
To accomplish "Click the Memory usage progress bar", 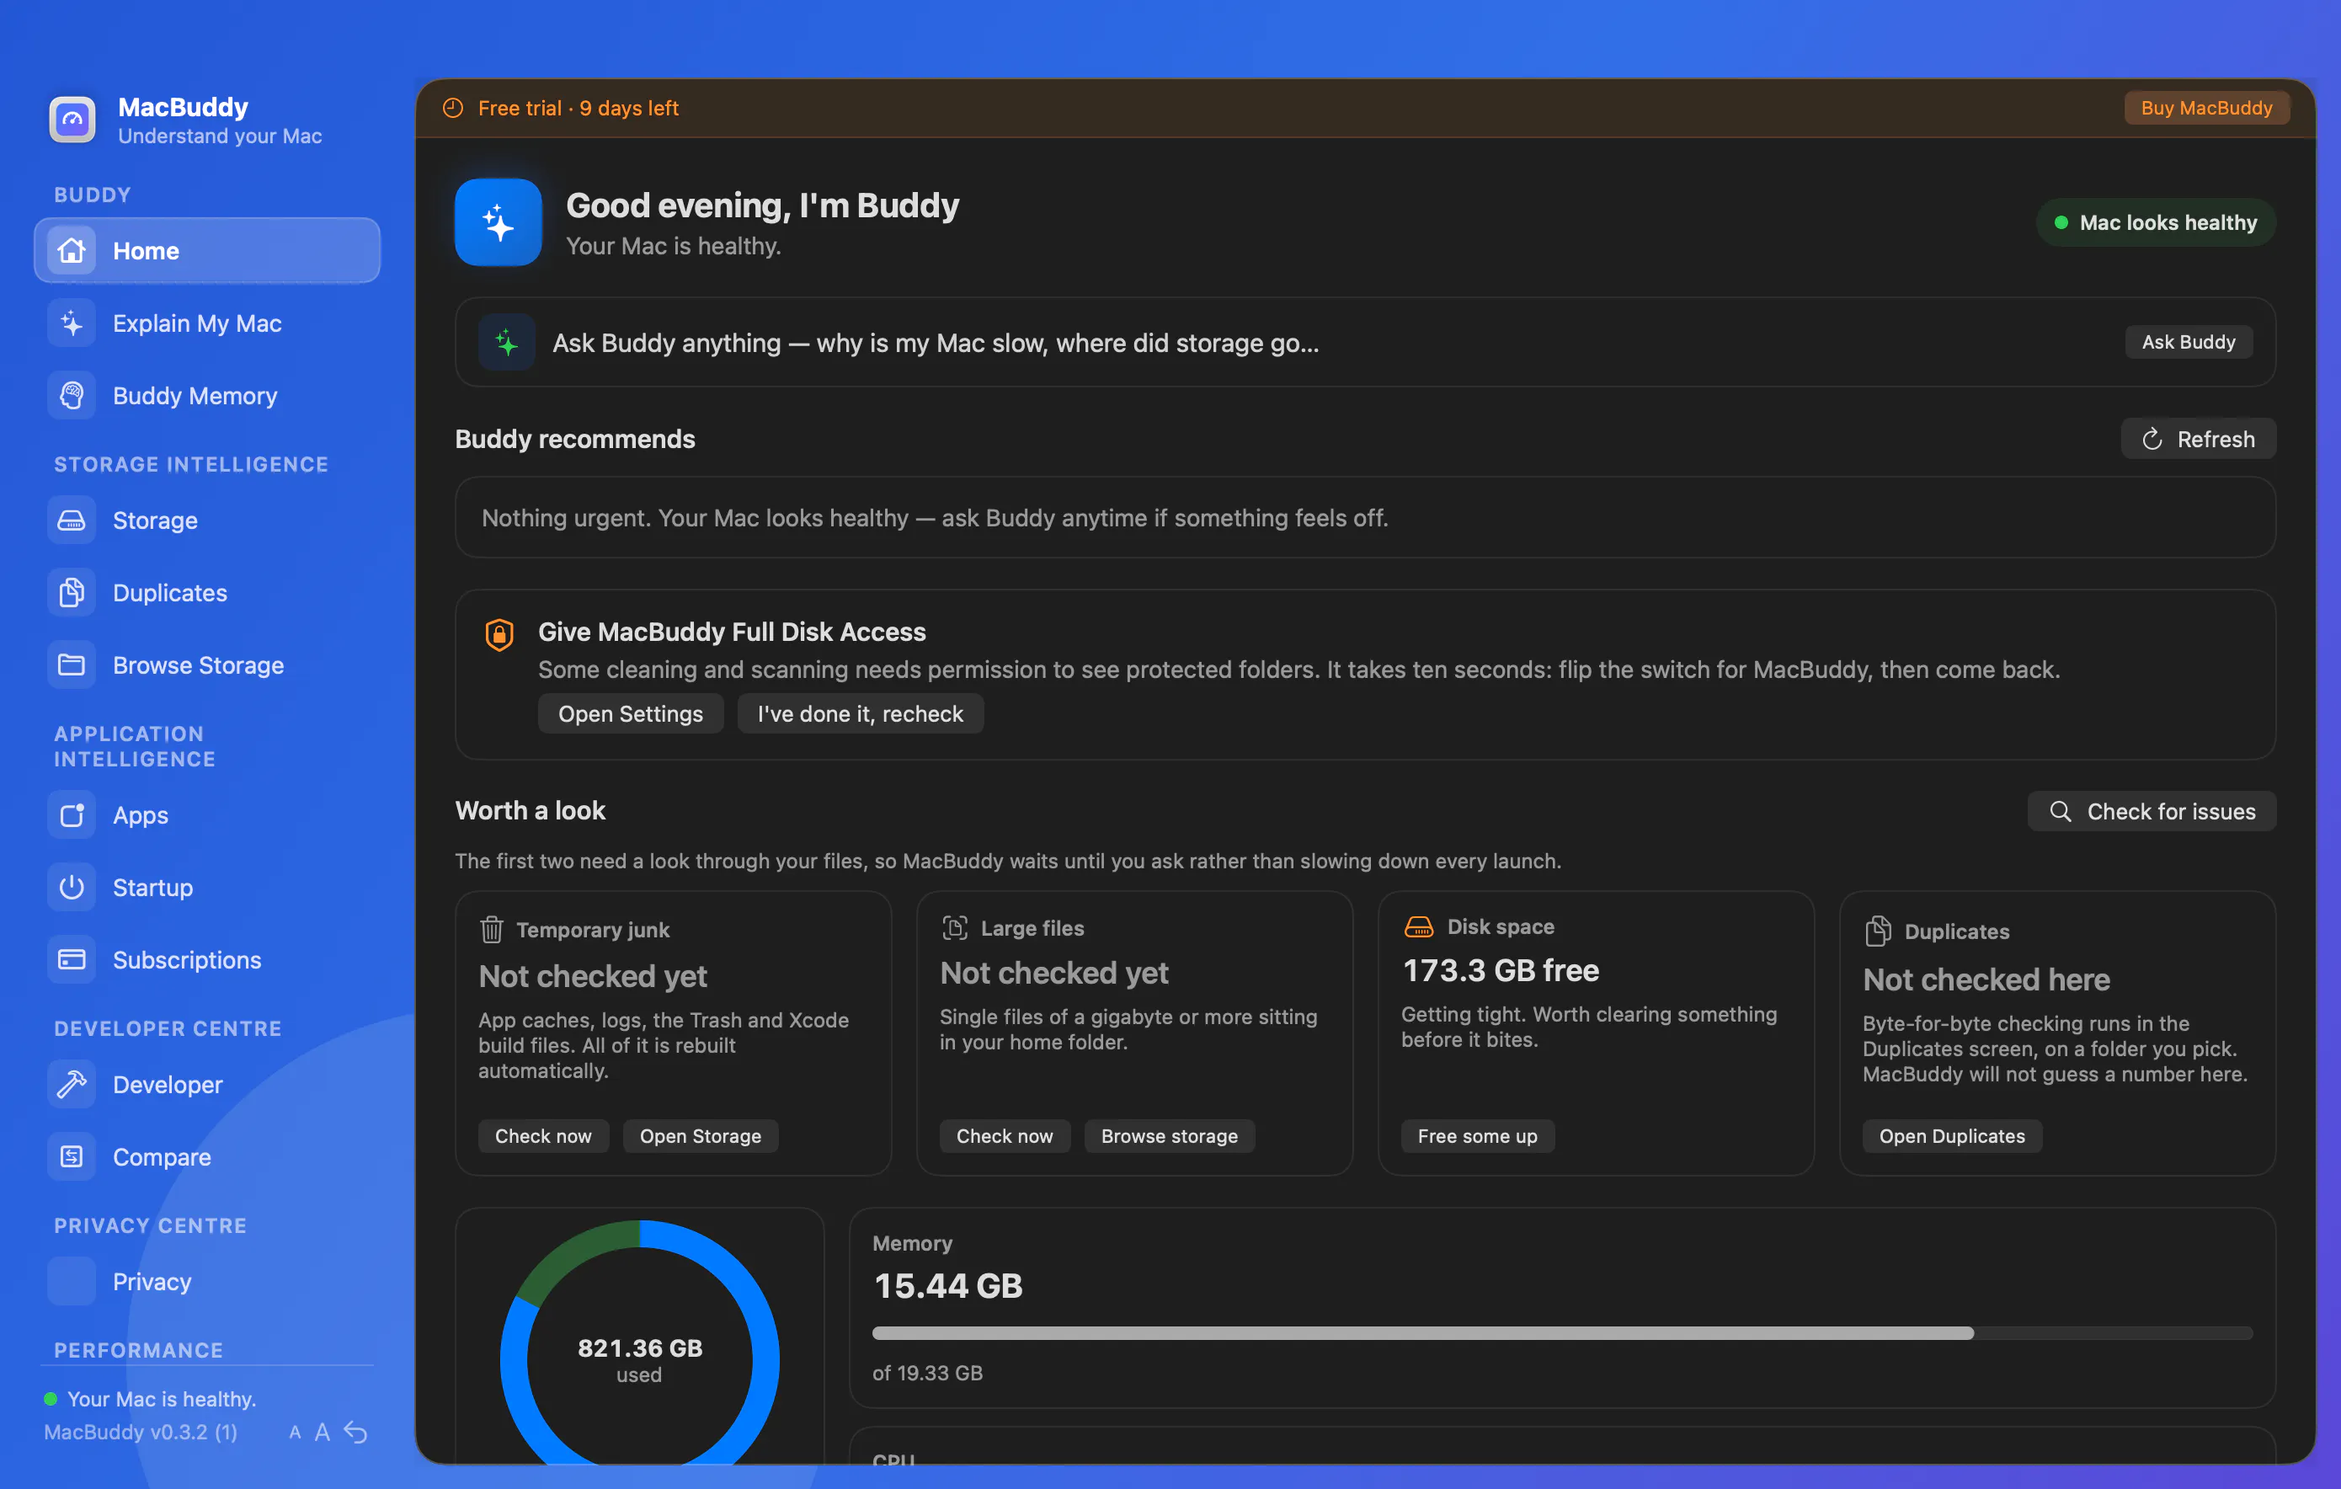I will 1562,1333.
